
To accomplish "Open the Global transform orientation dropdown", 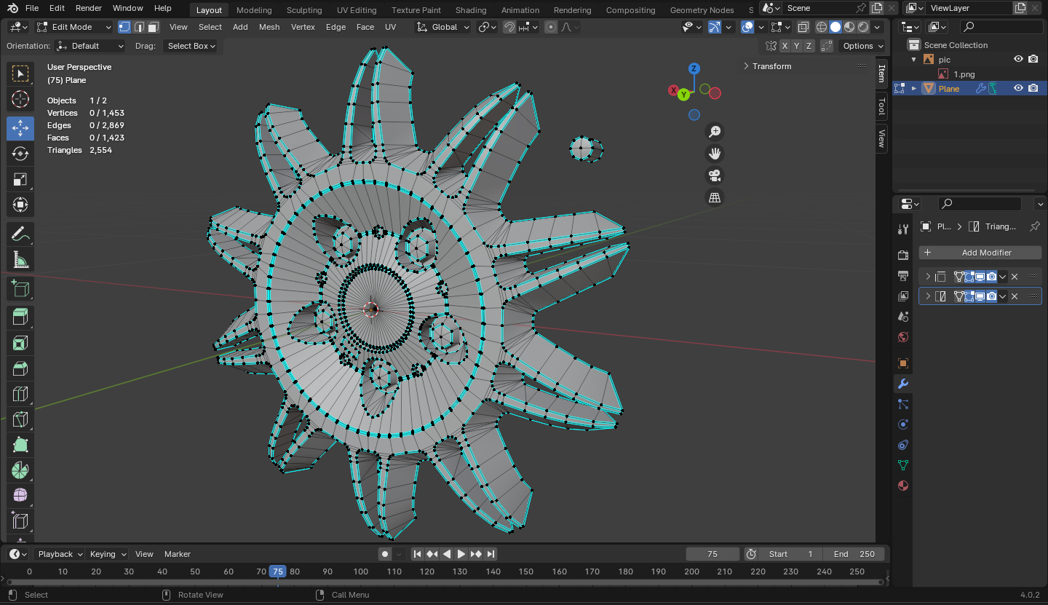I will click(x=442, y=27).
